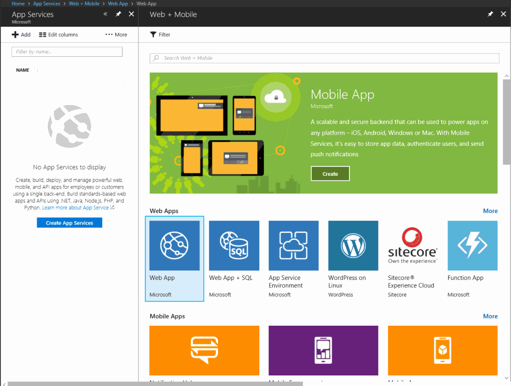Click the Mobile App banner illustration
The height and width of the screenshot is (386, 511).
(x=225, y=133)
